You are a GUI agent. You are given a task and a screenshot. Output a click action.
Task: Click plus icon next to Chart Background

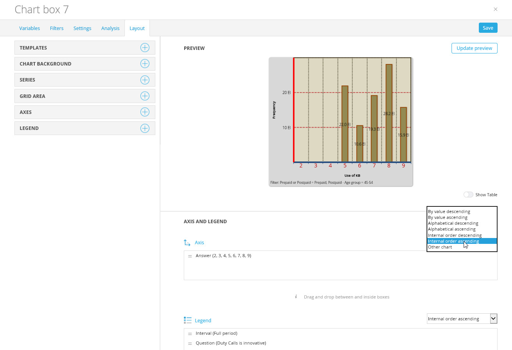[145, 64]
